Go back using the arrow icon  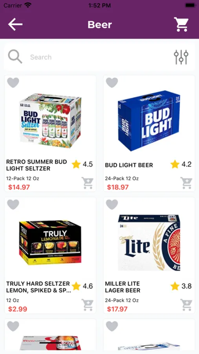(x=15, y=24)
